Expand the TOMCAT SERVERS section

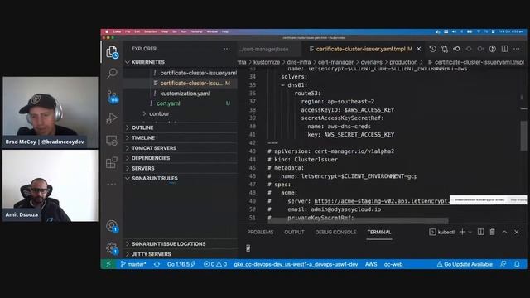tap(181, 148)
